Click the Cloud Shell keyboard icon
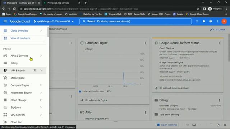Viewport: 230px width, 129px height. click(x=187, y=125)
